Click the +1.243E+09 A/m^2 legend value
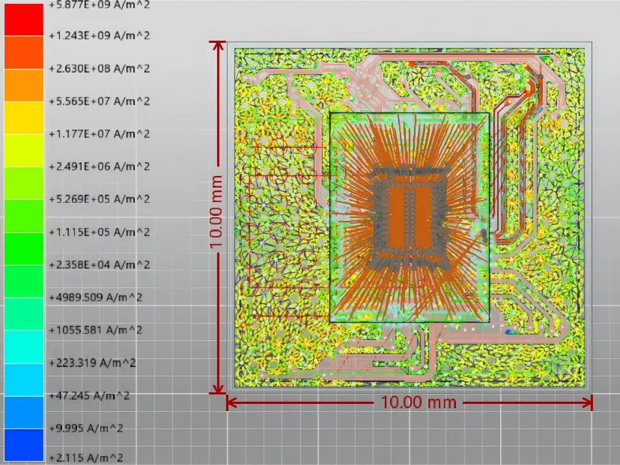 [99, 36]
